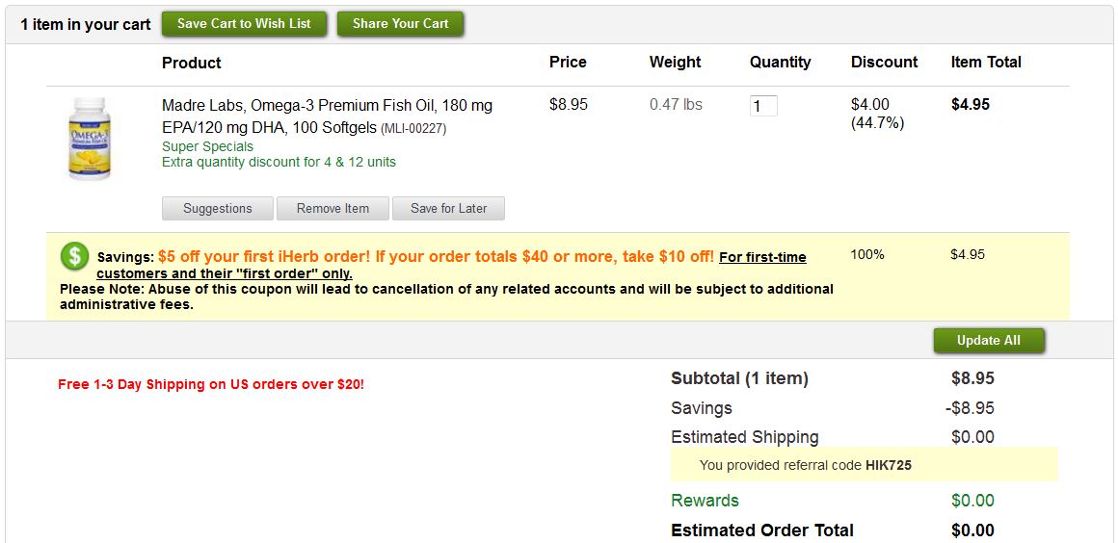The image size is (1118, 543).
Task: Remove Item from the cart
Action: (333, 209)
